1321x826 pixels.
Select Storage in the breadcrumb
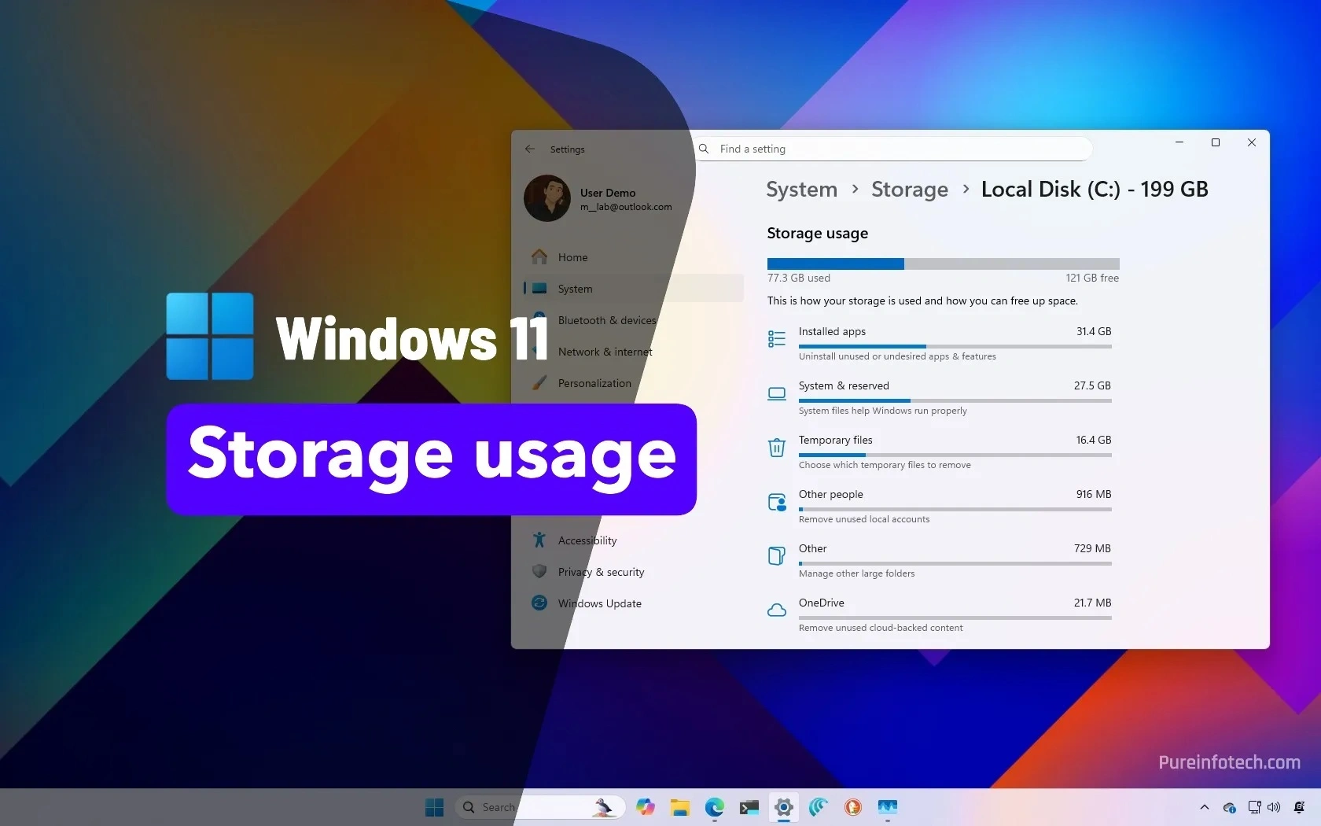pyautogui.click(x=909, y=189)
